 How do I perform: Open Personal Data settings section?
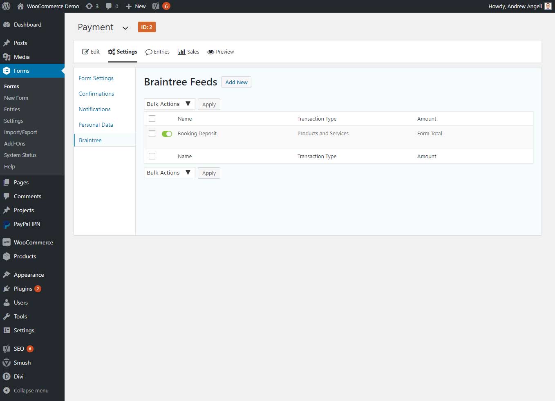pos(96,125)
